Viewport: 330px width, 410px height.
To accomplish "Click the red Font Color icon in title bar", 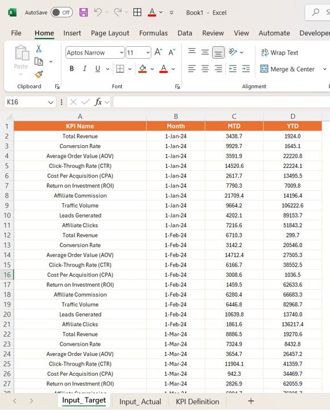I will 152,13.
